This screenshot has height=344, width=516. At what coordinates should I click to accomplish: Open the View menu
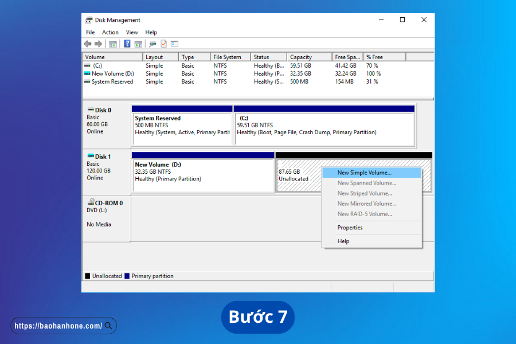point(132,32)
